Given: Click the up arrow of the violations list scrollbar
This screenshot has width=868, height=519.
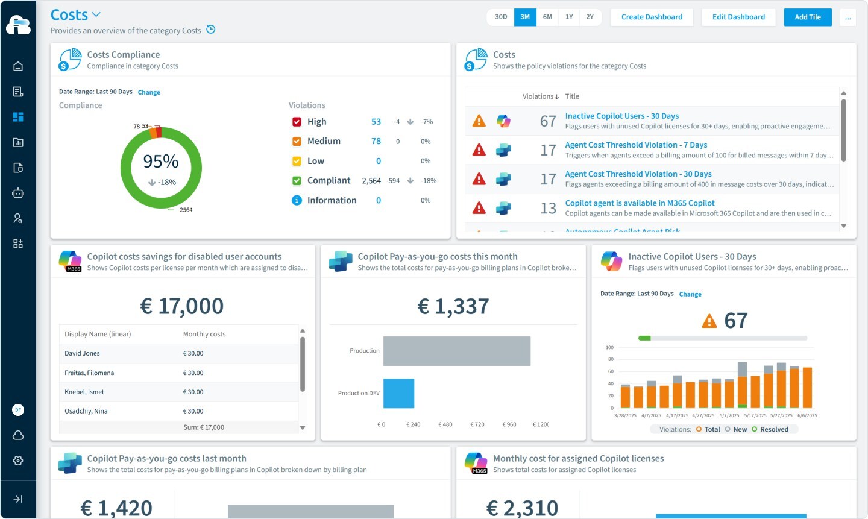Looking at the screenshot, I should (x=844, y=93).
